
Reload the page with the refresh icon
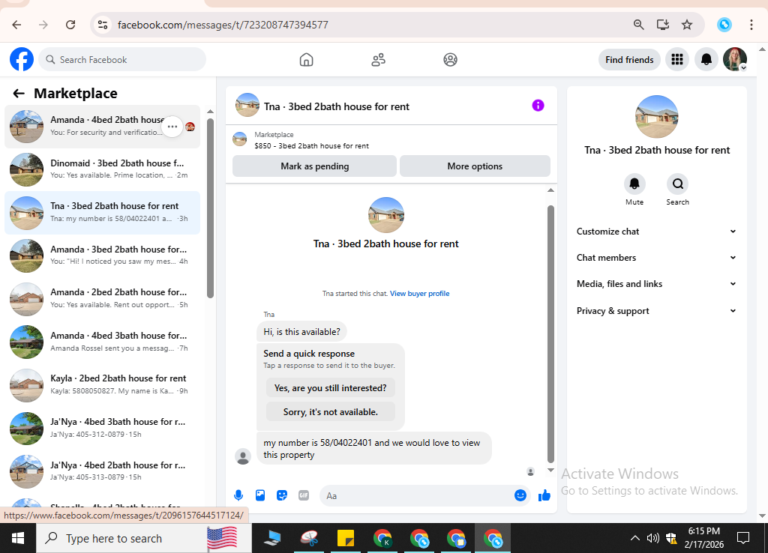pos(70,25)
